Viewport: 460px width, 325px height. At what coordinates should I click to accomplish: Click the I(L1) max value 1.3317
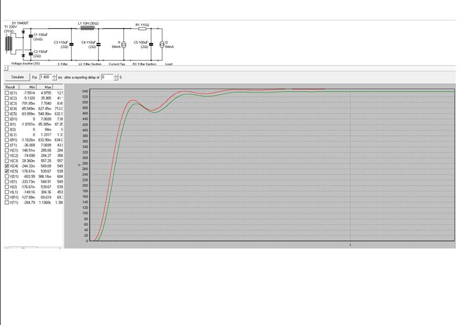coord(46,135)
